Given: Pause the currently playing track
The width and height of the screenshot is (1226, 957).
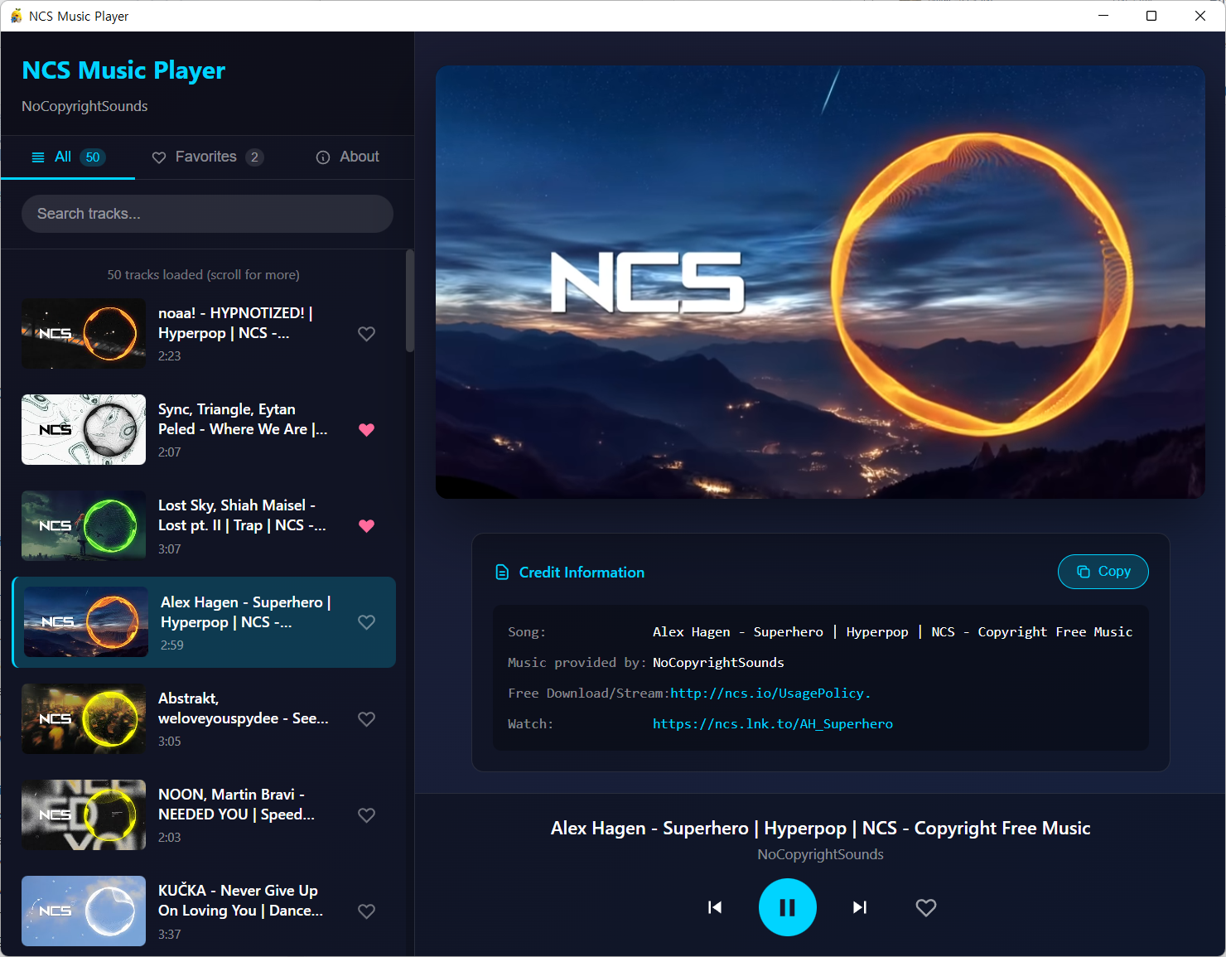Looking at the screenshot, I should 787,907.
